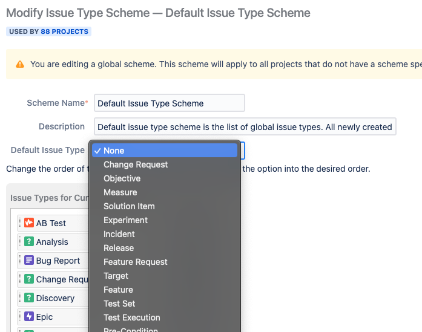Select the Incident option
Screen dimensions: 422x332
point(165,234)
